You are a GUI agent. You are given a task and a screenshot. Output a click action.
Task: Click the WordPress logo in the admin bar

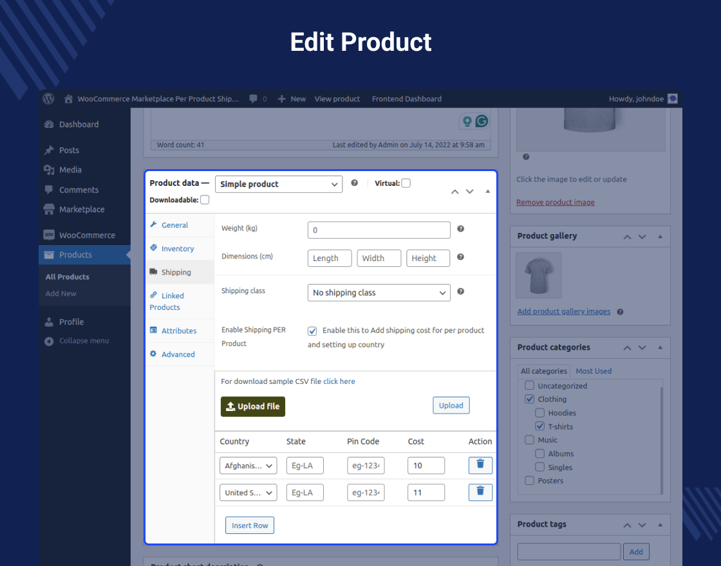pyautogui.click(x=49, y=99)
